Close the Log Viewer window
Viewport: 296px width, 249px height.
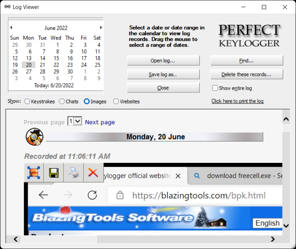(285, 7)
